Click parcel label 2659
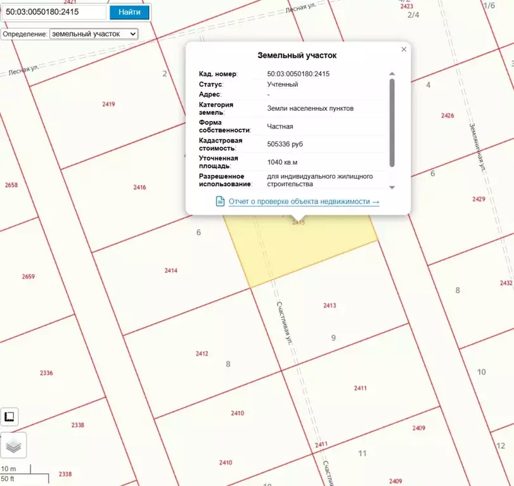Screen dimensions: 514x486 pos(28,277)
